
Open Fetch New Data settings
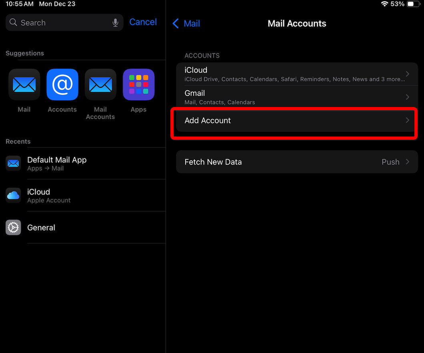[x=297, y=162]
